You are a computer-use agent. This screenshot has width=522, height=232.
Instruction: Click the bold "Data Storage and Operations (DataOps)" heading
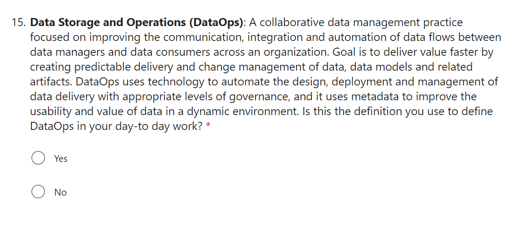click(137, 22)
